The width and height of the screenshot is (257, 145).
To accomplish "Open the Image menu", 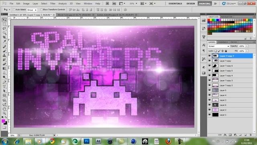I will (26, 4).
